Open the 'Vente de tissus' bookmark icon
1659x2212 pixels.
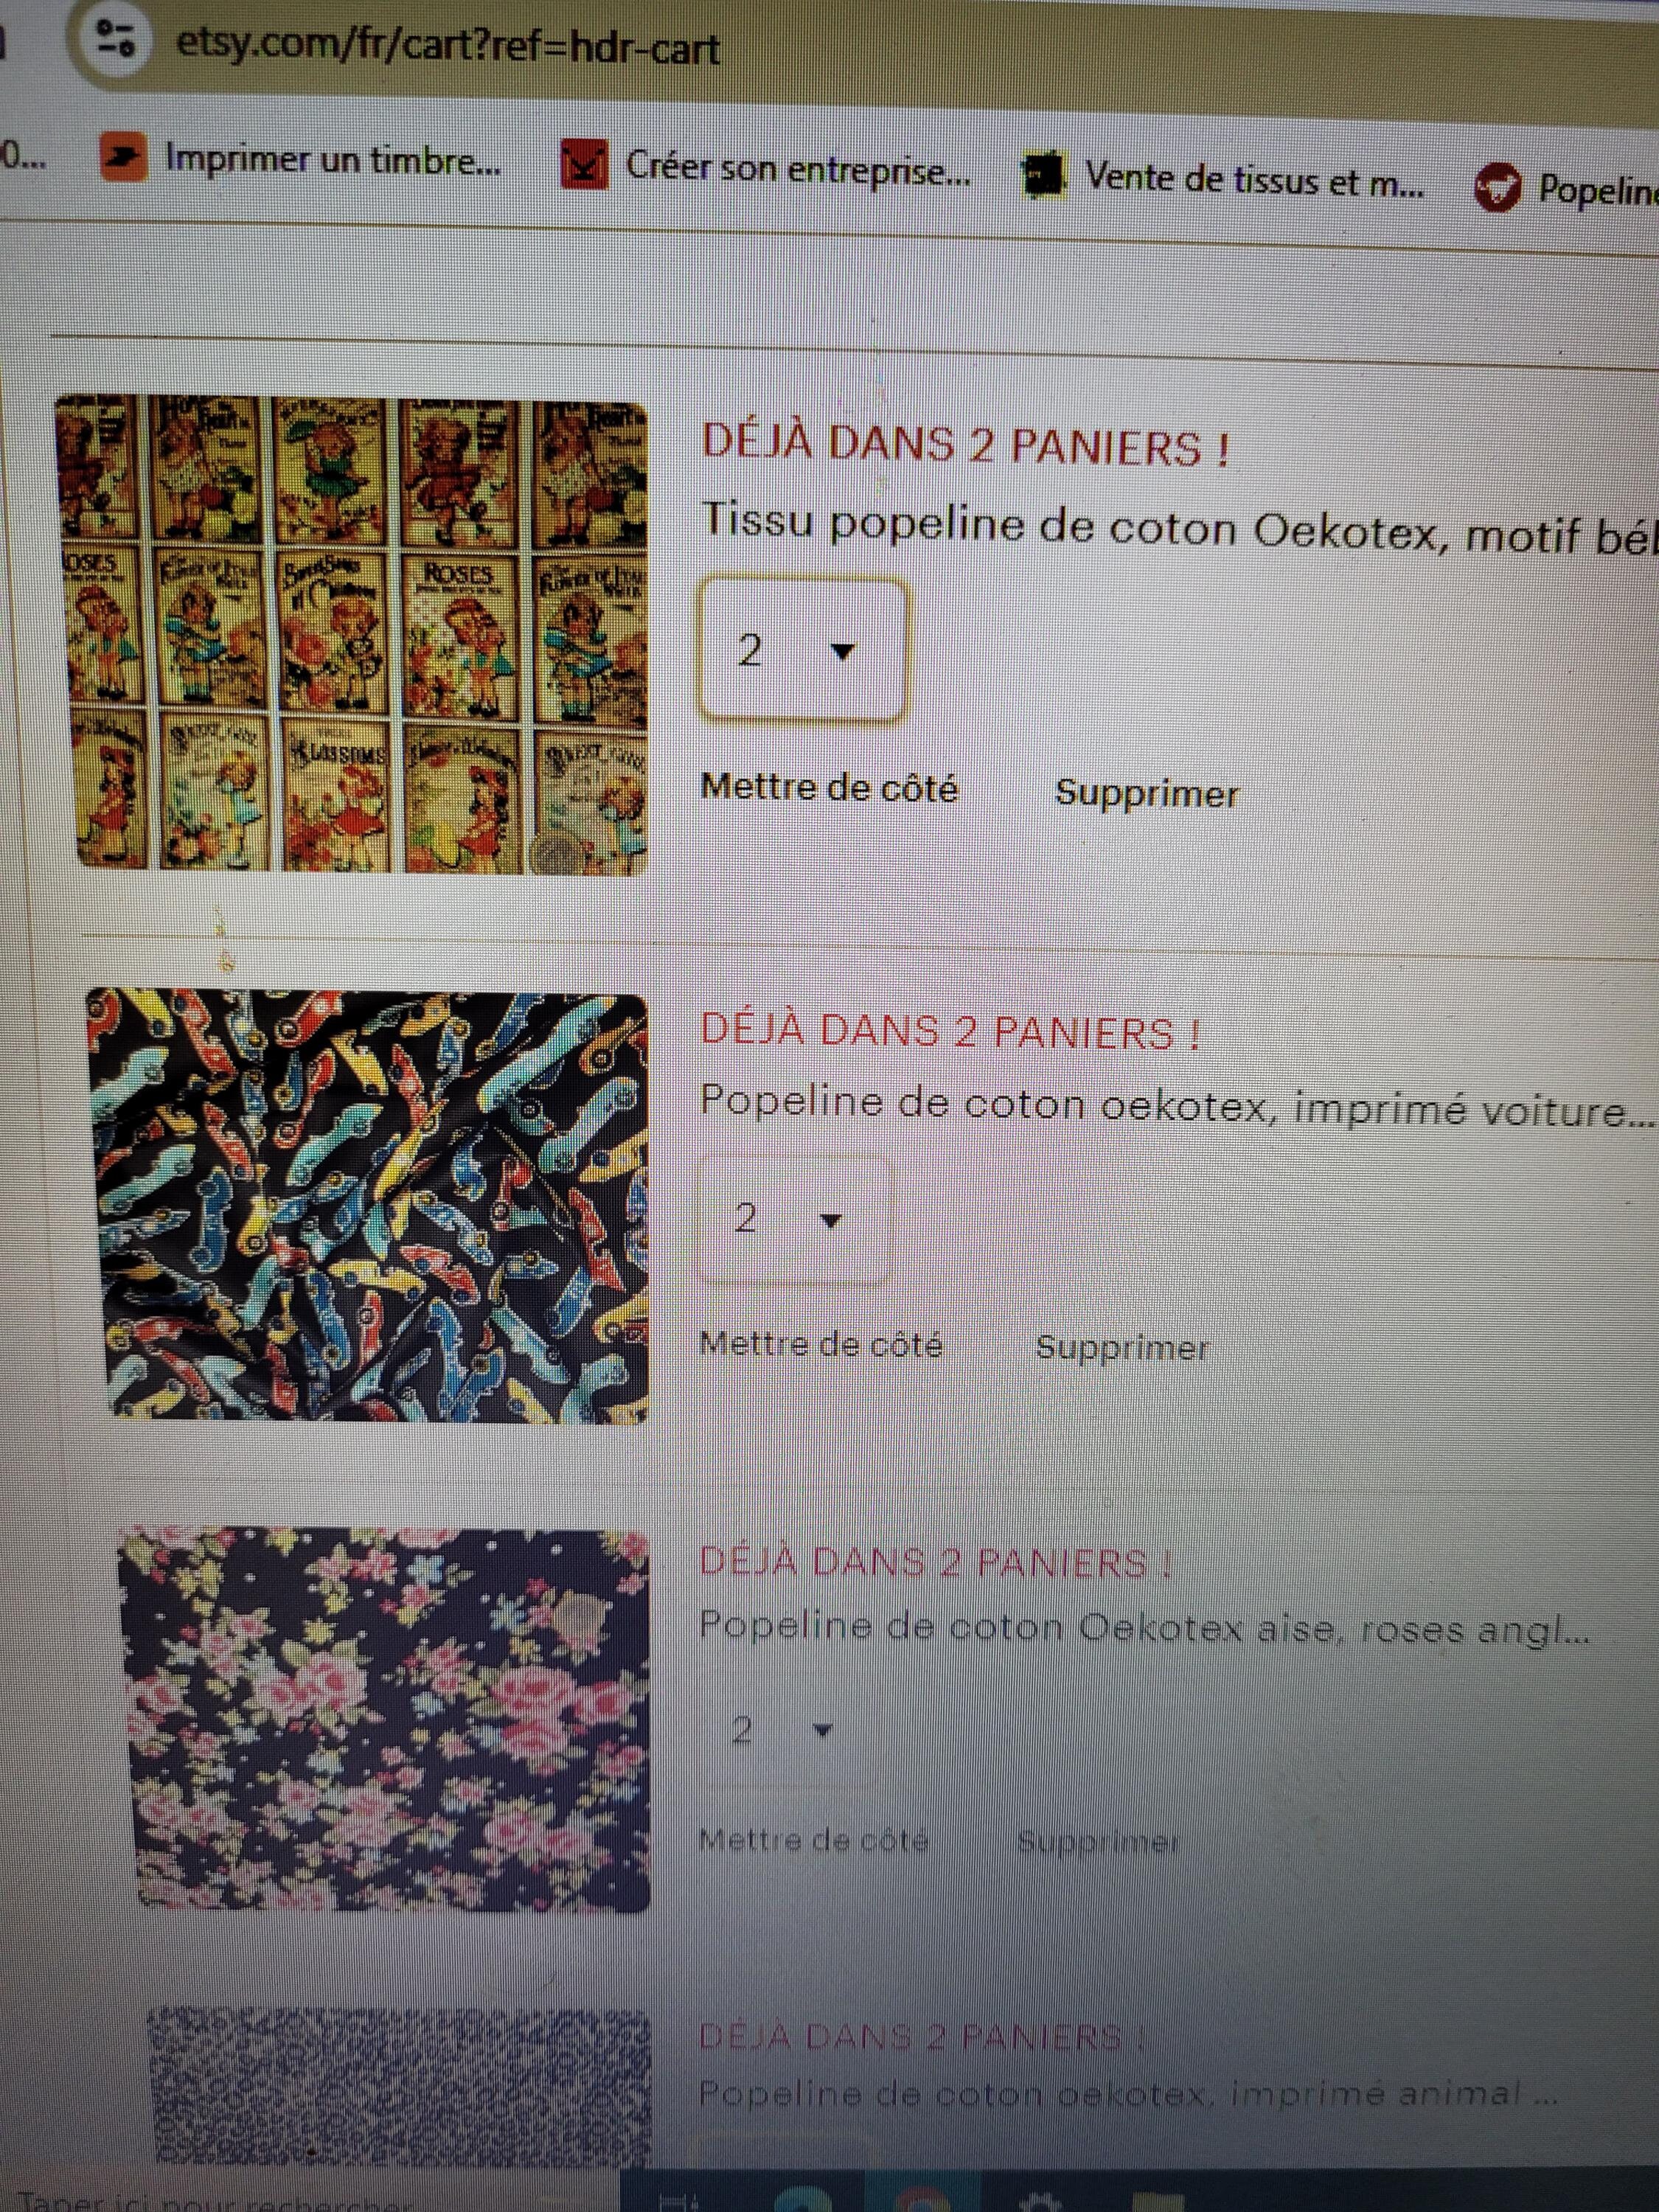[1044, 175]
